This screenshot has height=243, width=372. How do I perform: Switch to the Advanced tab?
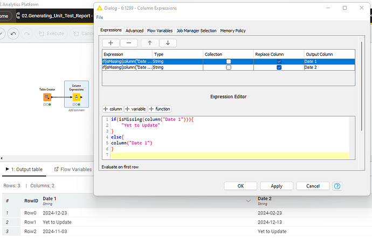tap(135, 31)
